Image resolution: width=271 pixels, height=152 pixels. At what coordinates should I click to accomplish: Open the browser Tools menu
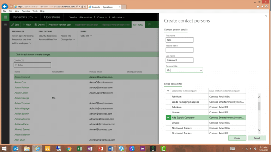(35, 11)
